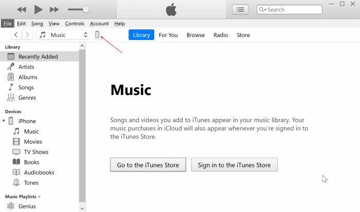Open Audiobooks under iPhone

pos(39,172)
